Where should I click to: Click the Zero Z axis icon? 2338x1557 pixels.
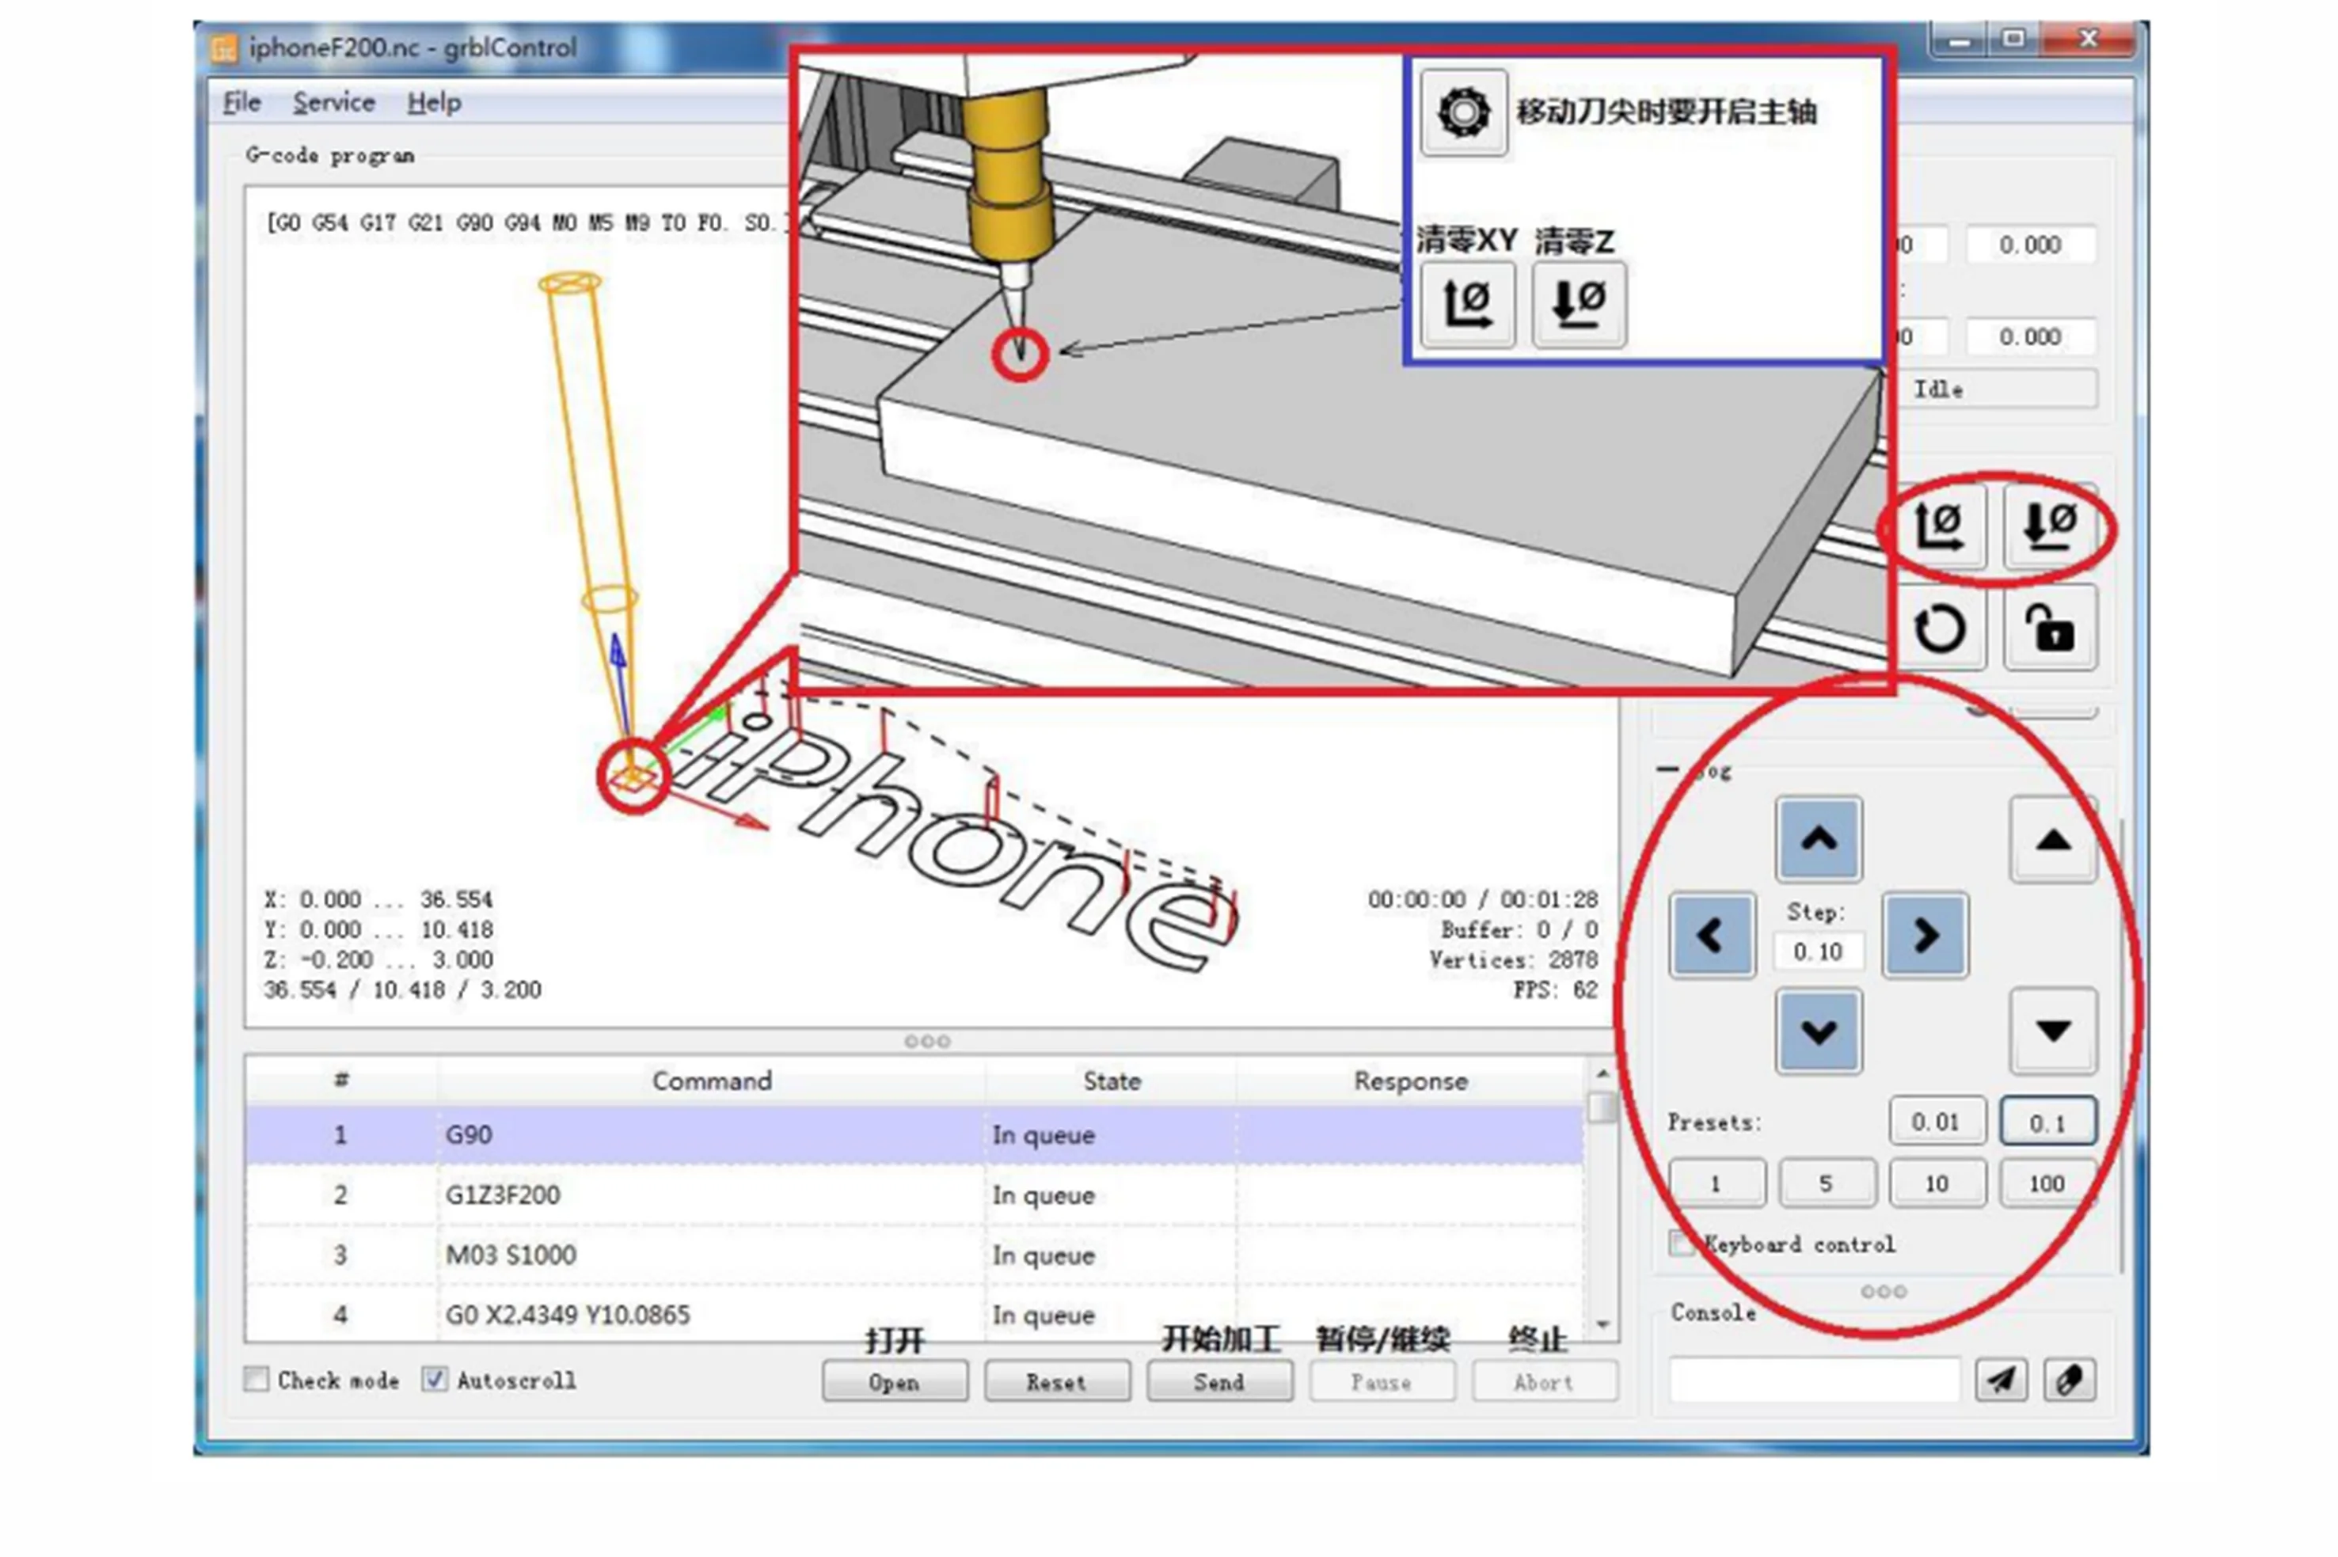2049,527
